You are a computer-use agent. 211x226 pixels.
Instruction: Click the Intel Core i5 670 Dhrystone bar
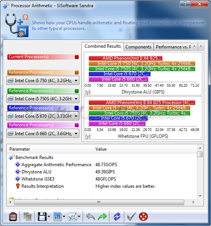click(x=120, y=74)
